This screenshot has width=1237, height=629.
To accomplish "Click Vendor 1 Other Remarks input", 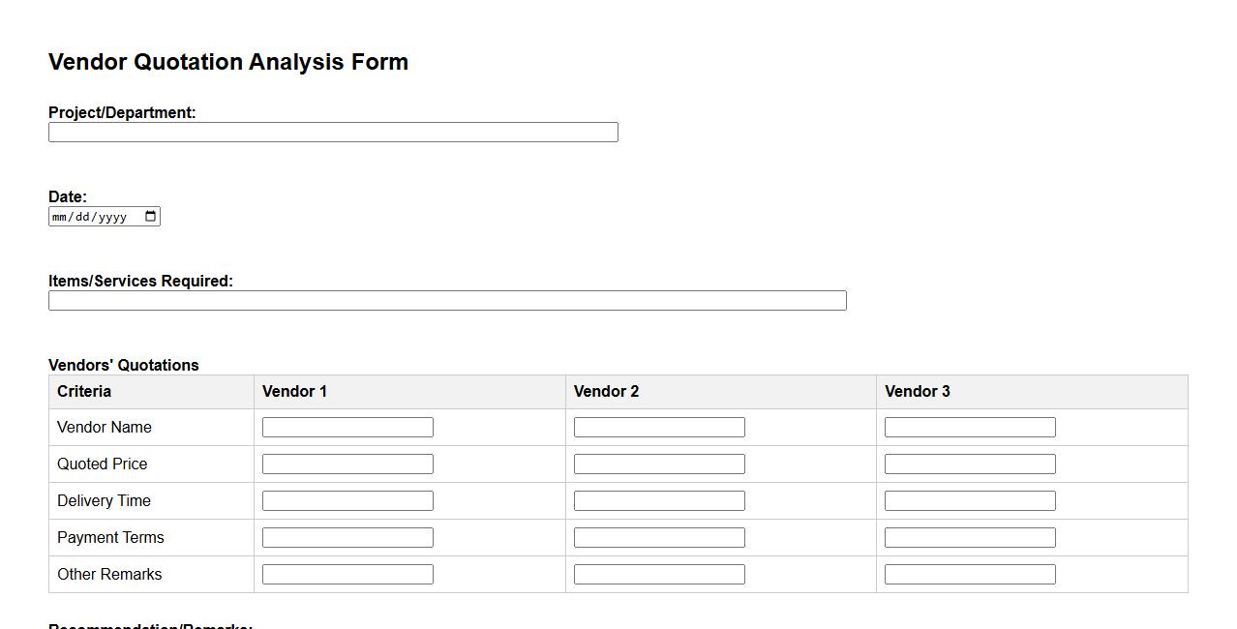I will (347, 575).
